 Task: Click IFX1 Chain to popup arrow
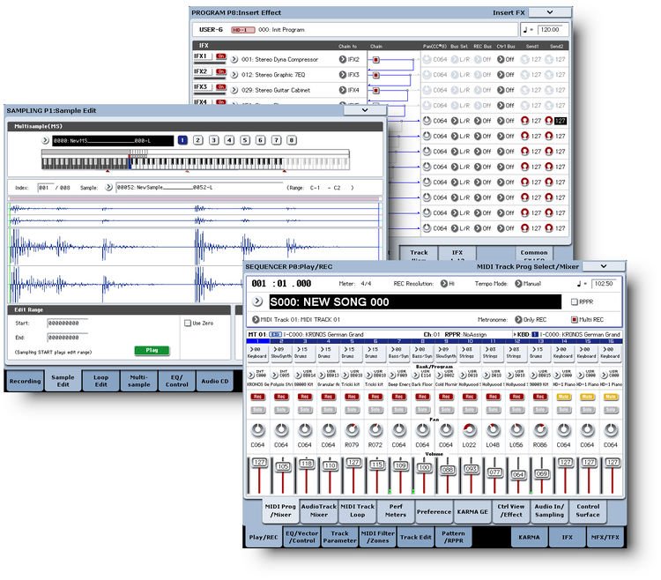coord(342,58)
